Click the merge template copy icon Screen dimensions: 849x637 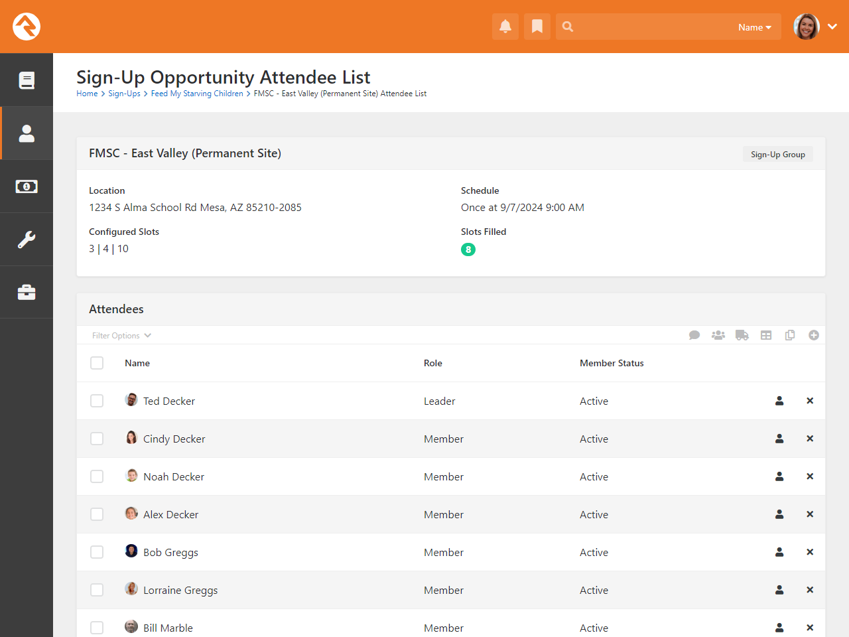tap(790, 335)
